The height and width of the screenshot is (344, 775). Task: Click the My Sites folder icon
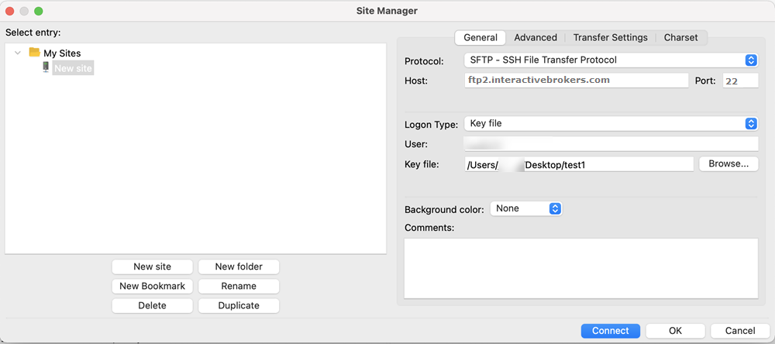[34, 53]
